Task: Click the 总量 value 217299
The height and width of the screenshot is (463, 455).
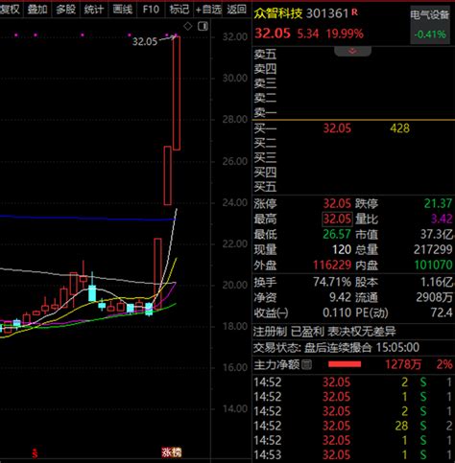Action: [x=433, y=249]
